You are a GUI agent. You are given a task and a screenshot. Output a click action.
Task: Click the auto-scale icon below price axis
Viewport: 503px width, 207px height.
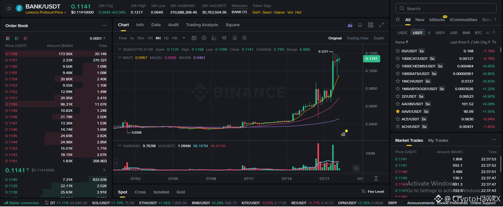pyautogui.click(x=376, y=178)
